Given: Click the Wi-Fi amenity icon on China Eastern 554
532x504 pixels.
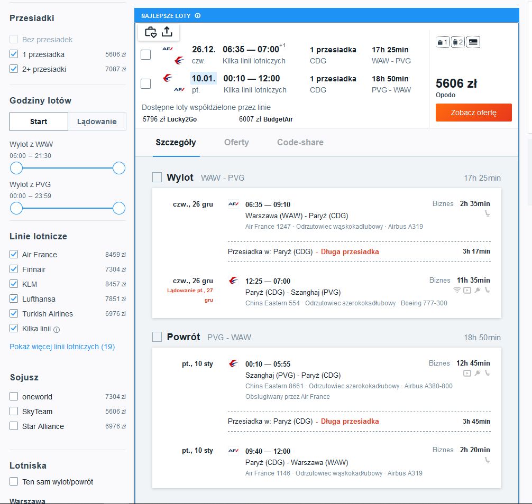Looking at the screenshot, I should tap(457, 290).
